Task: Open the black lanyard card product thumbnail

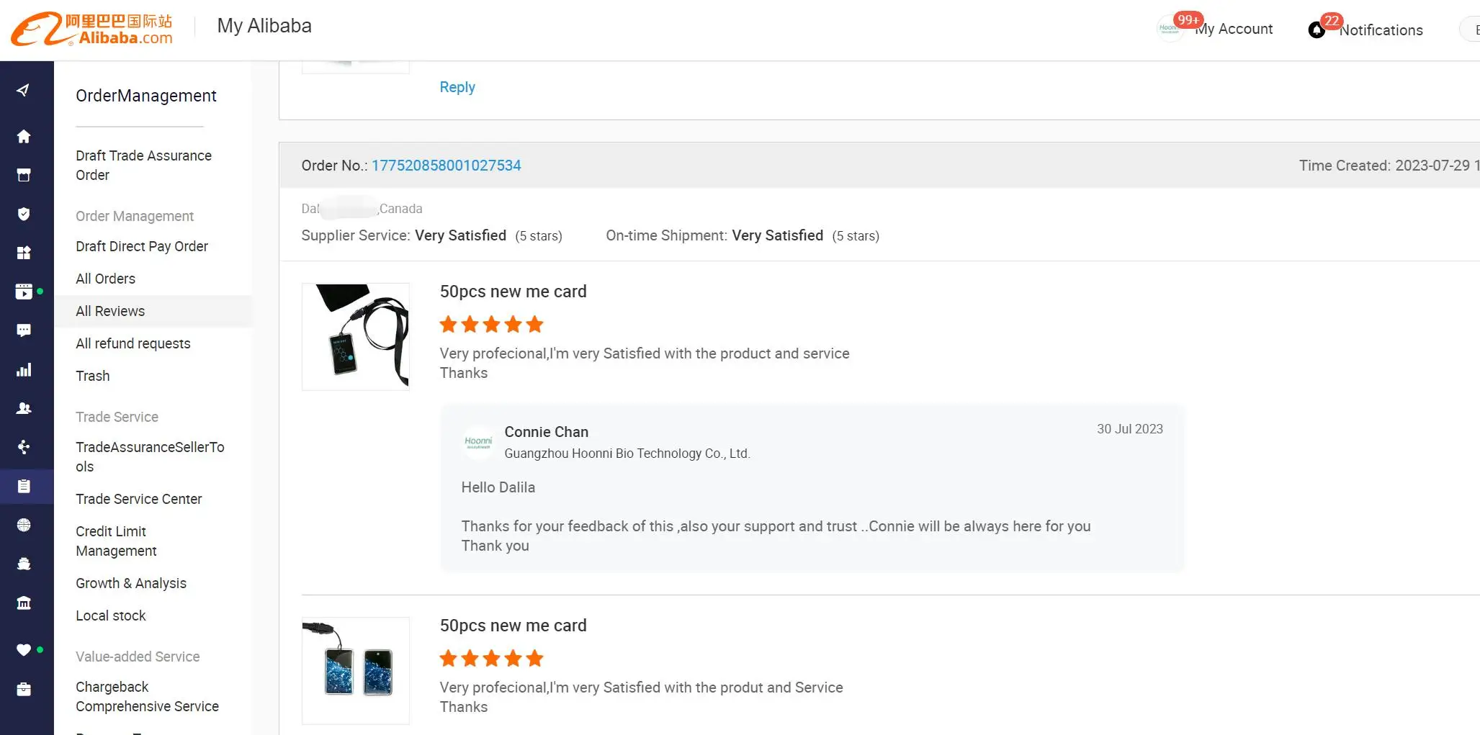Action: [x=356, y=337]
